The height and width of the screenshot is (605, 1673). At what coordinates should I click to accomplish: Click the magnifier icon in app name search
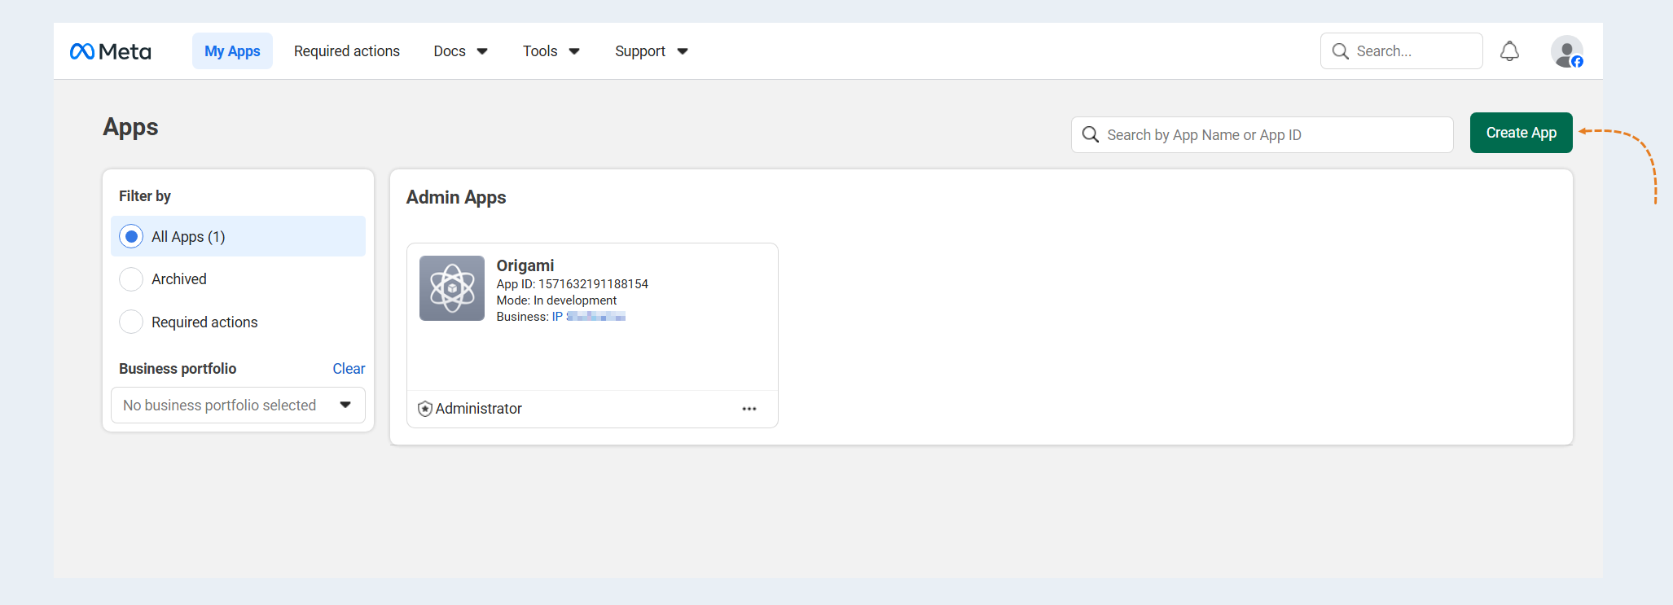point(1091,134)
